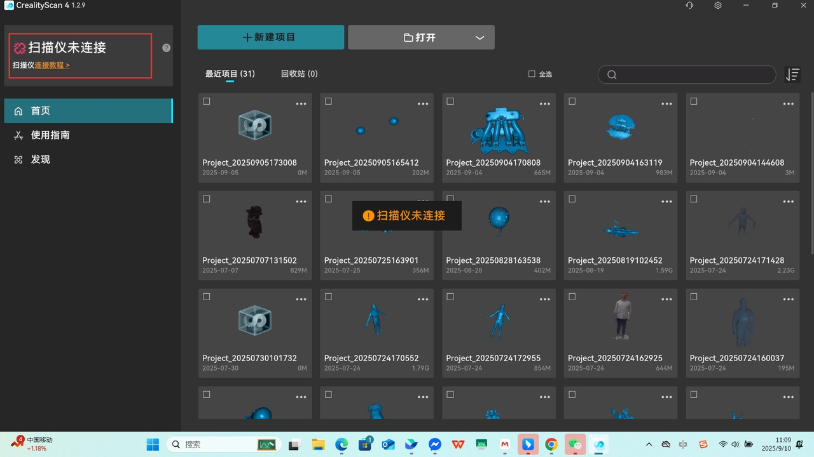Open more options for Project_20250724160037
Screen dimensions: 814x457
(x=788, y=299)
